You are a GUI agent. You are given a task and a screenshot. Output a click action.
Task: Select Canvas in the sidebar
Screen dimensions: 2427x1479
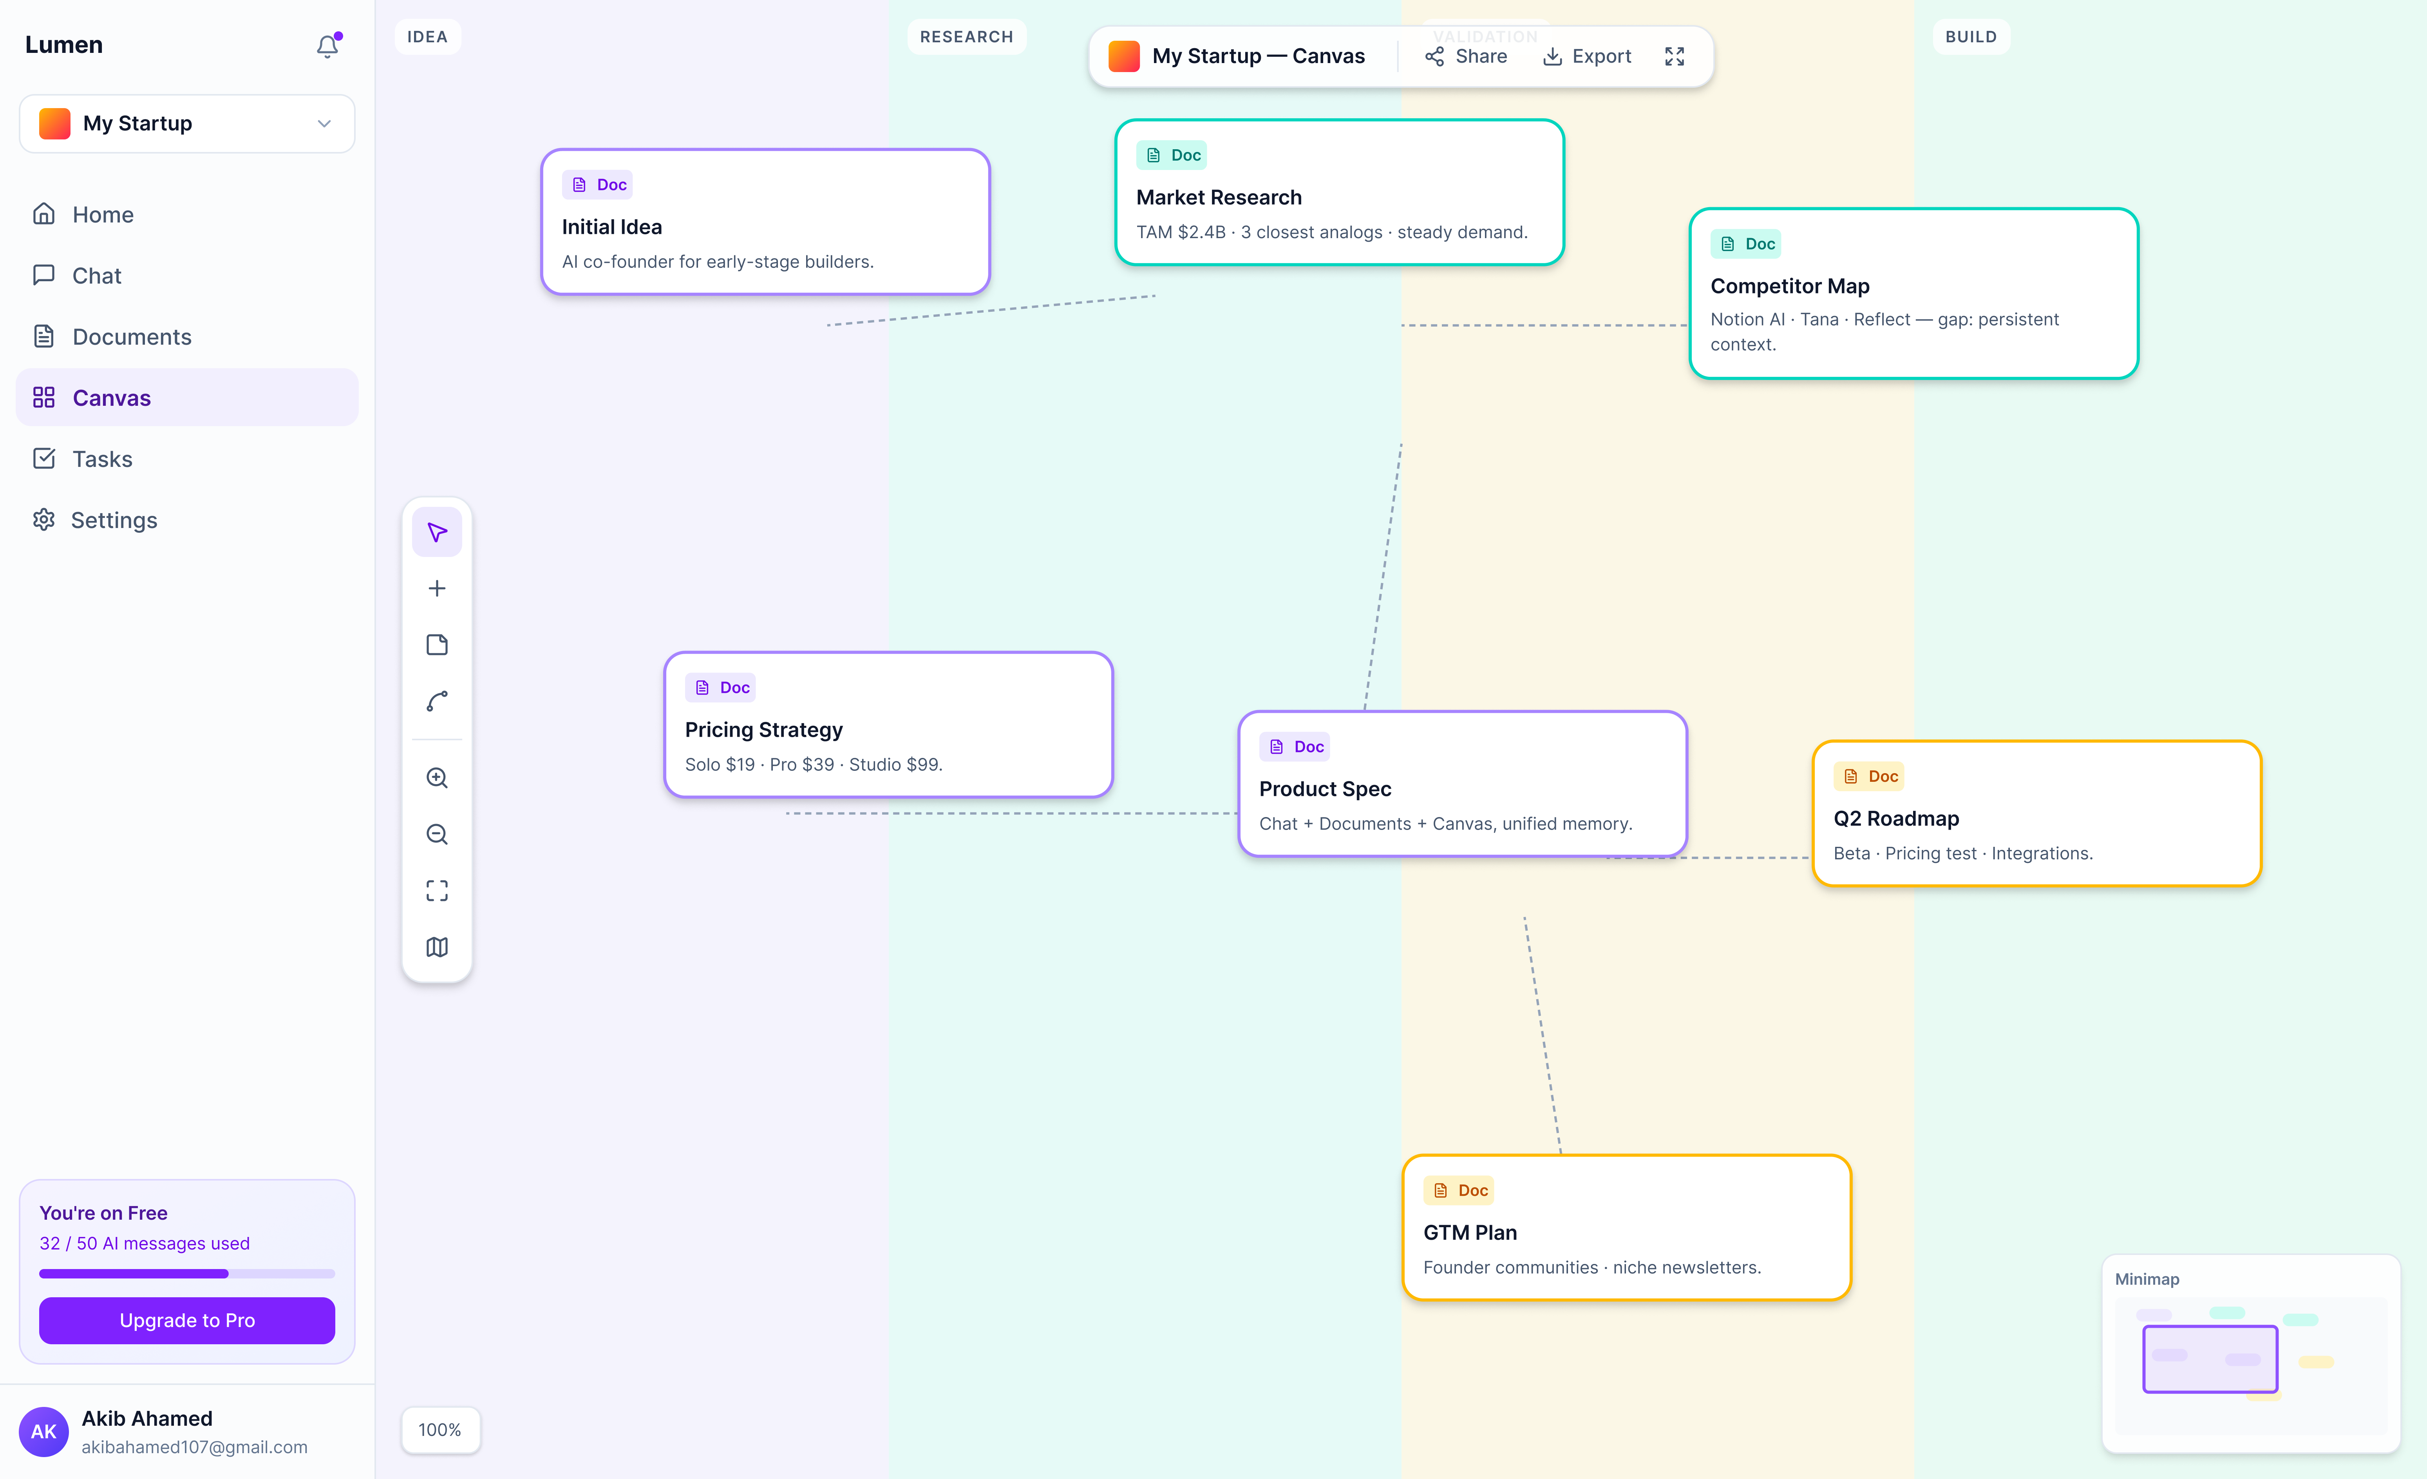[x=187, y=398]
